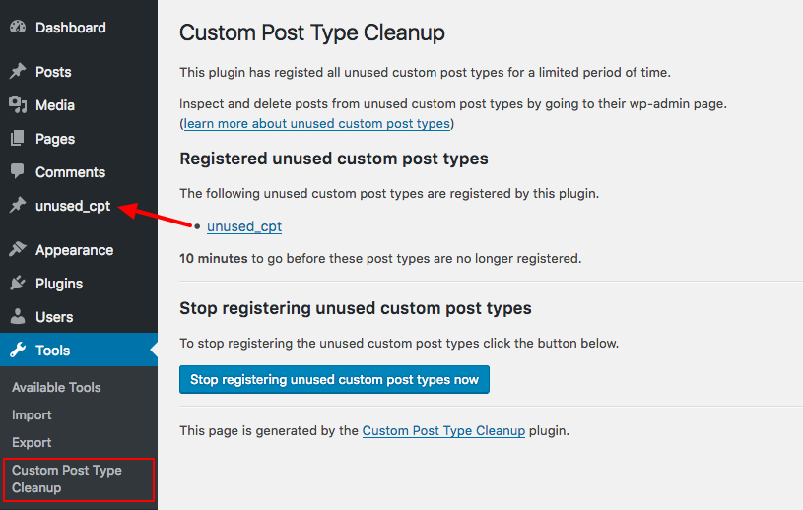The image size is (803, 510).
Task: Click Stop registering unused custom post types now
Action: tap(334, 380)
